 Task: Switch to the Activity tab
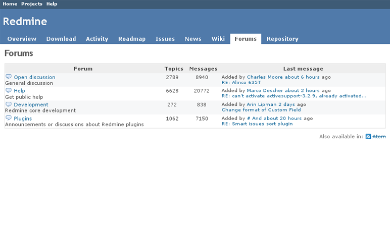97,39
